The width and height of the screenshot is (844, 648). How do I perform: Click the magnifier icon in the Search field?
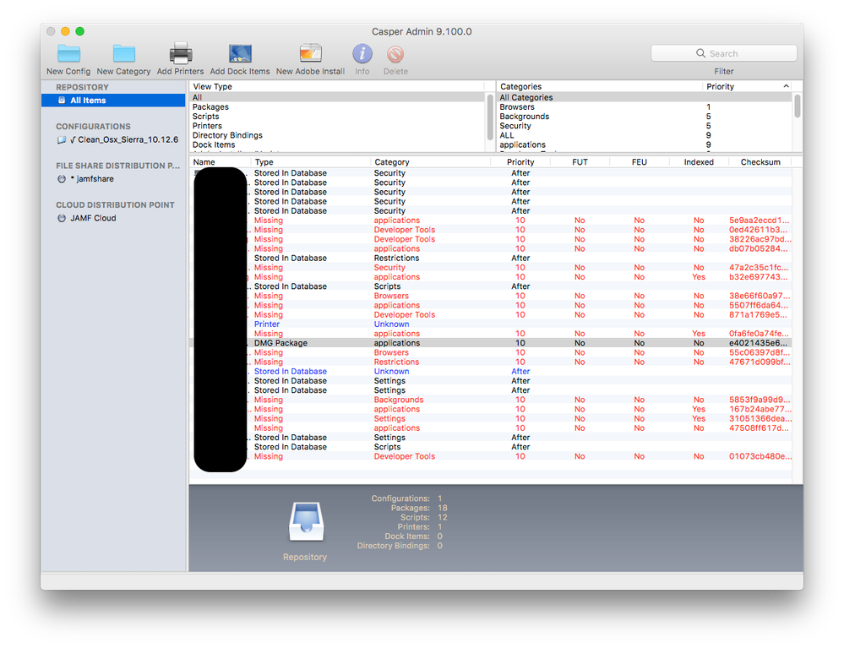click(700, 53)
